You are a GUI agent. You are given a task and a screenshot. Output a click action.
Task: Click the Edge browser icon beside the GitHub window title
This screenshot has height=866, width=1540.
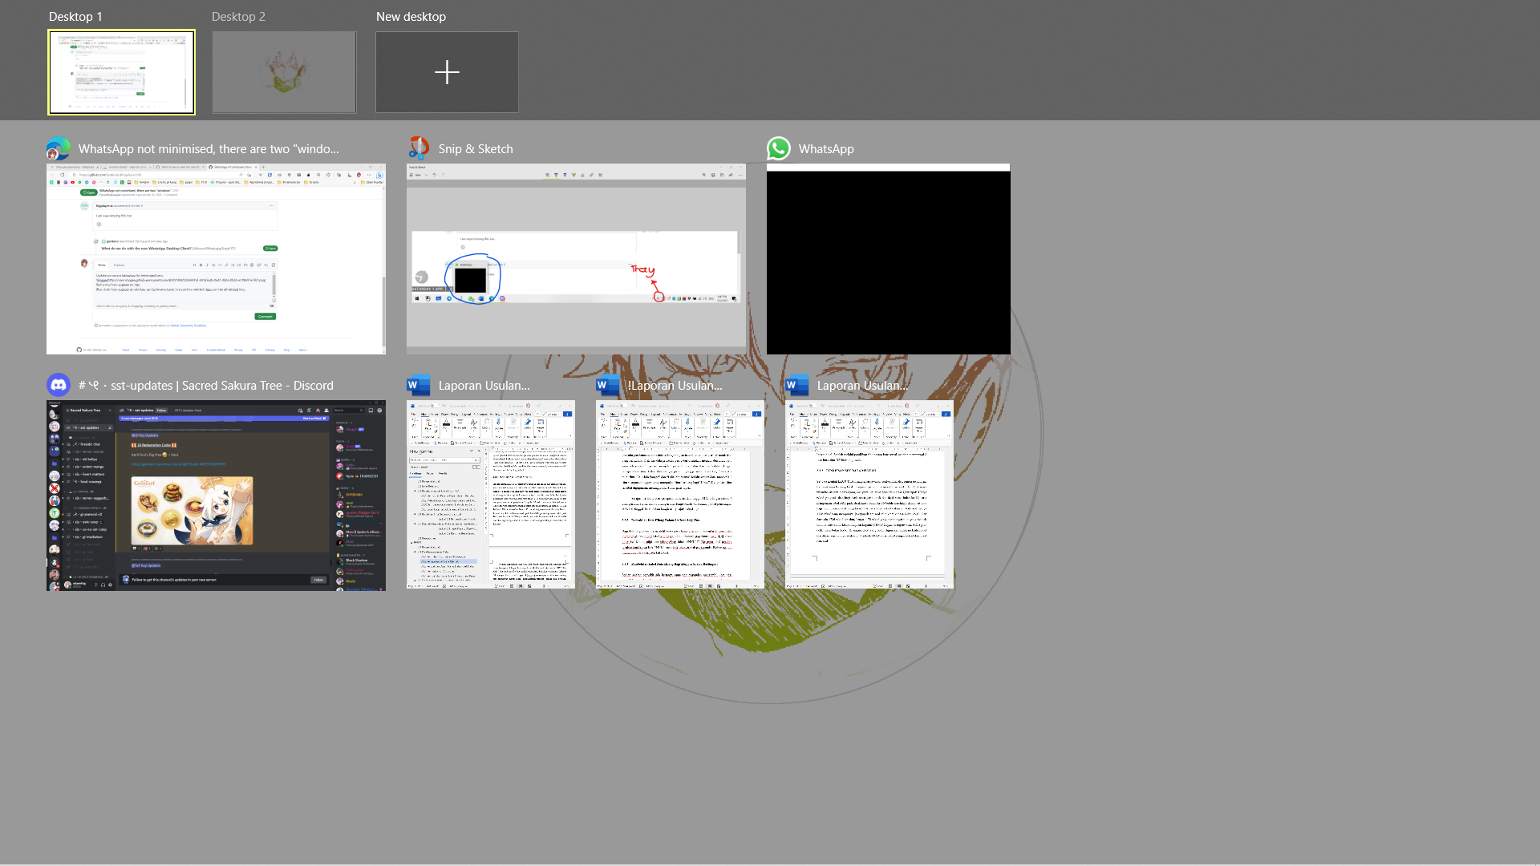[x=59, y=148]
